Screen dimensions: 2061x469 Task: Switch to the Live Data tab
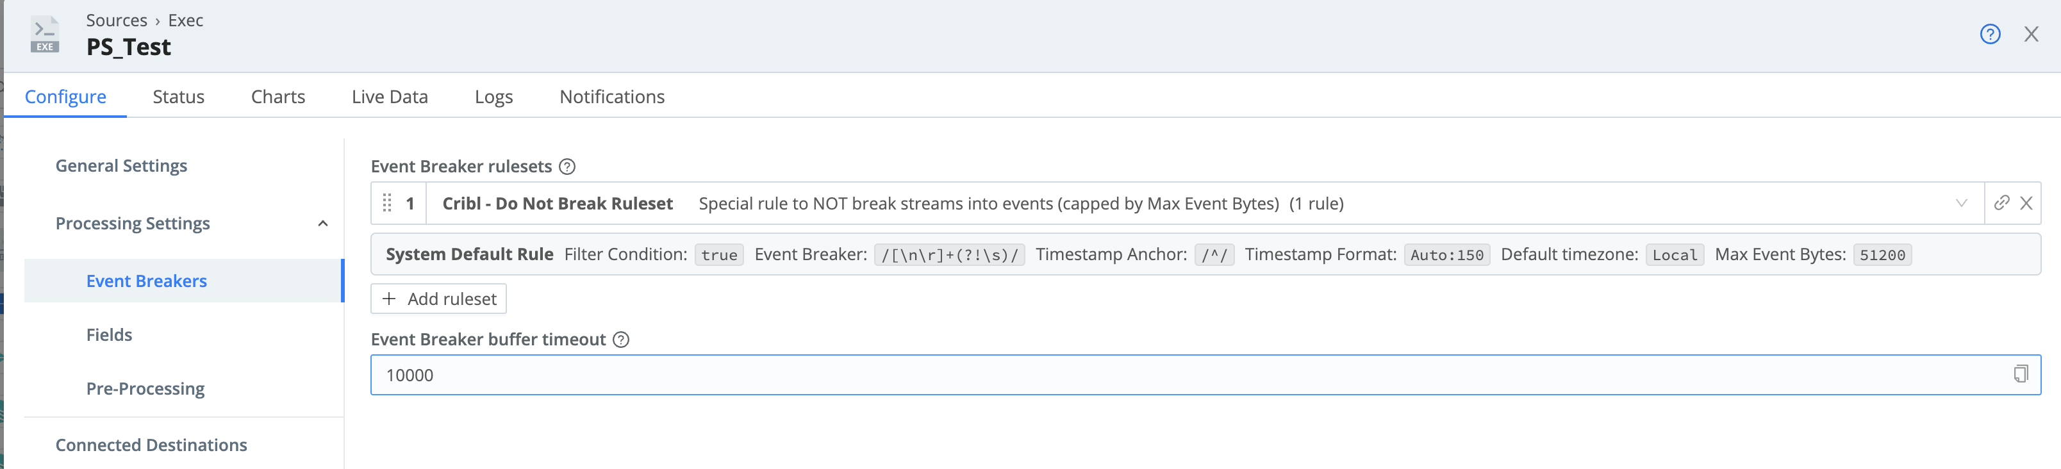(390, 96)
